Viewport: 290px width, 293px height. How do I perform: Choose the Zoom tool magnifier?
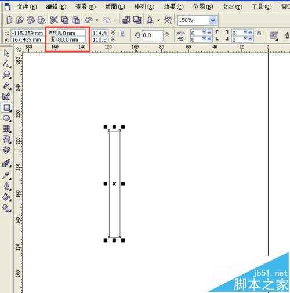tap(6, 75)
